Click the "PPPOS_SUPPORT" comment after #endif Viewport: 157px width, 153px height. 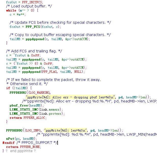click(x=37, y=143)
